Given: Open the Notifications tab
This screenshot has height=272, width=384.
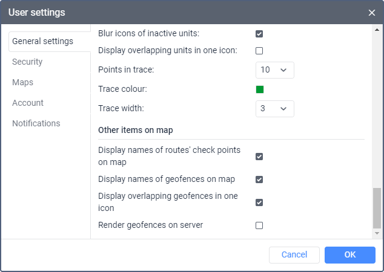Looking at the screenshot, I should pyautogui.click(x=36, y=123).
